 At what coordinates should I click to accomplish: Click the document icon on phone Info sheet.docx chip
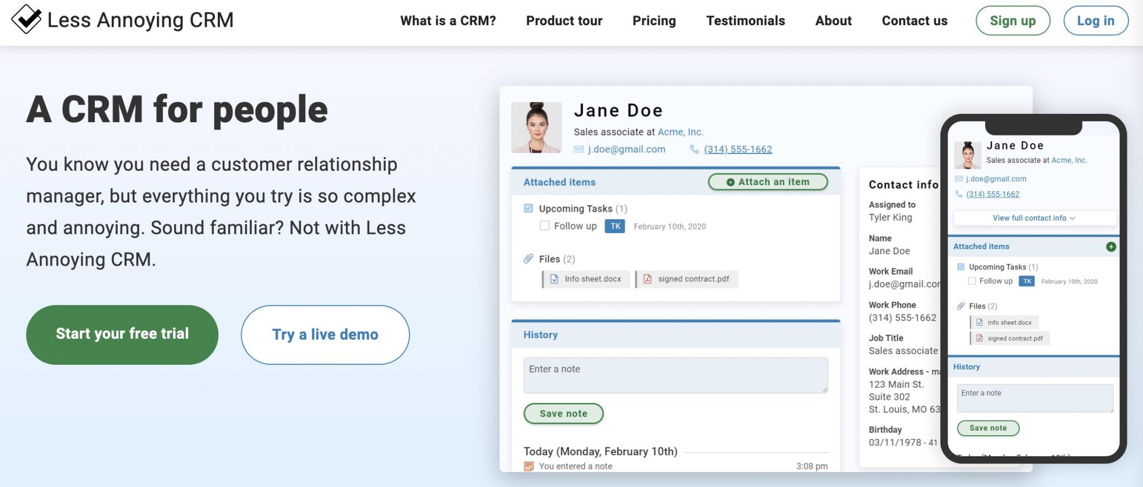coord(979,322)
